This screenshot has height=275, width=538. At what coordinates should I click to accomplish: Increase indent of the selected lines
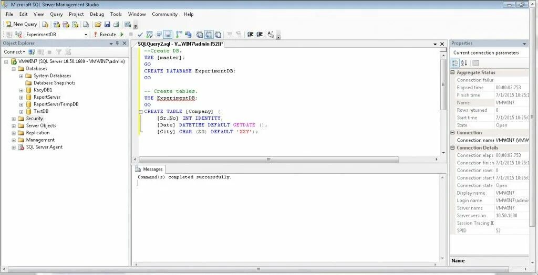point(260,34)
